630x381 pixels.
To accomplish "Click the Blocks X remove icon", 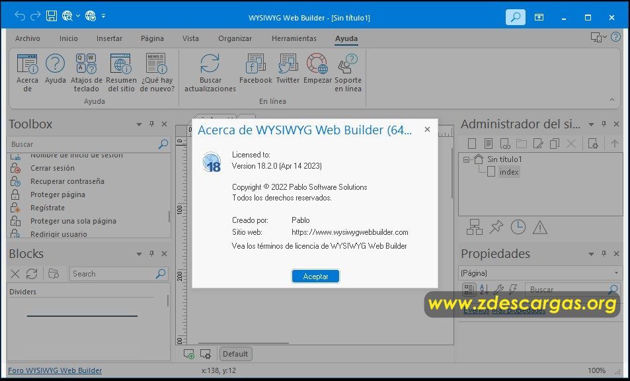I will [15, 274].
